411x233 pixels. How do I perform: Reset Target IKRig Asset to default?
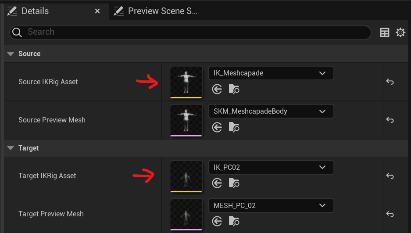(390, 176)
